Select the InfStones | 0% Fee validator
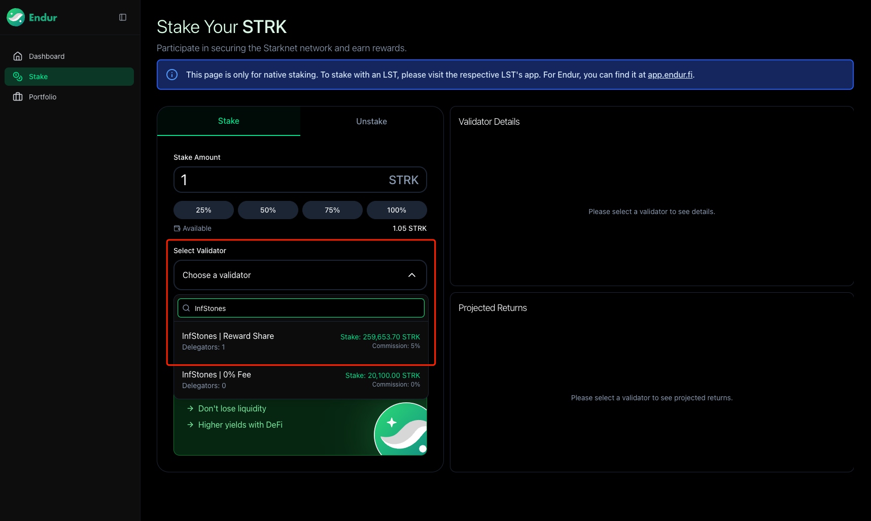Image resolution: width=871 pixels, height=521 pixels. (x=301, y=379)
